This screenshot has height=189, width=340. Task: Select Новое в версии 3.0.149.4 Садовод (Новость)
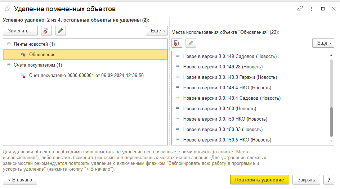(251, 98)
